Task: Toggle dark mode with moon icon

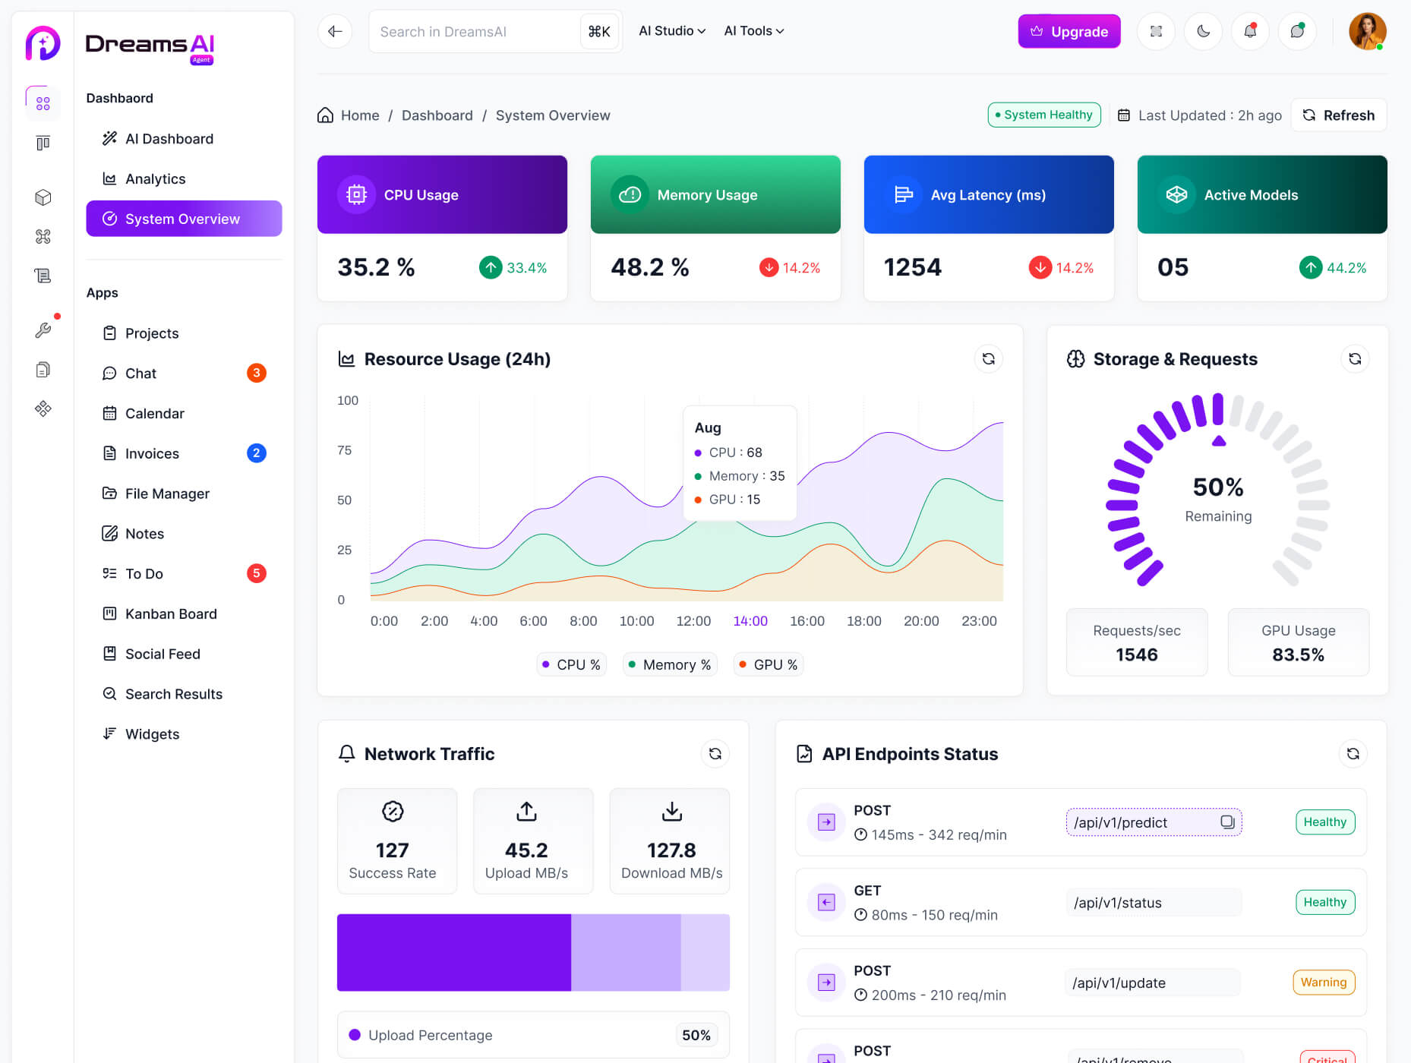Action: (1203, 31)
